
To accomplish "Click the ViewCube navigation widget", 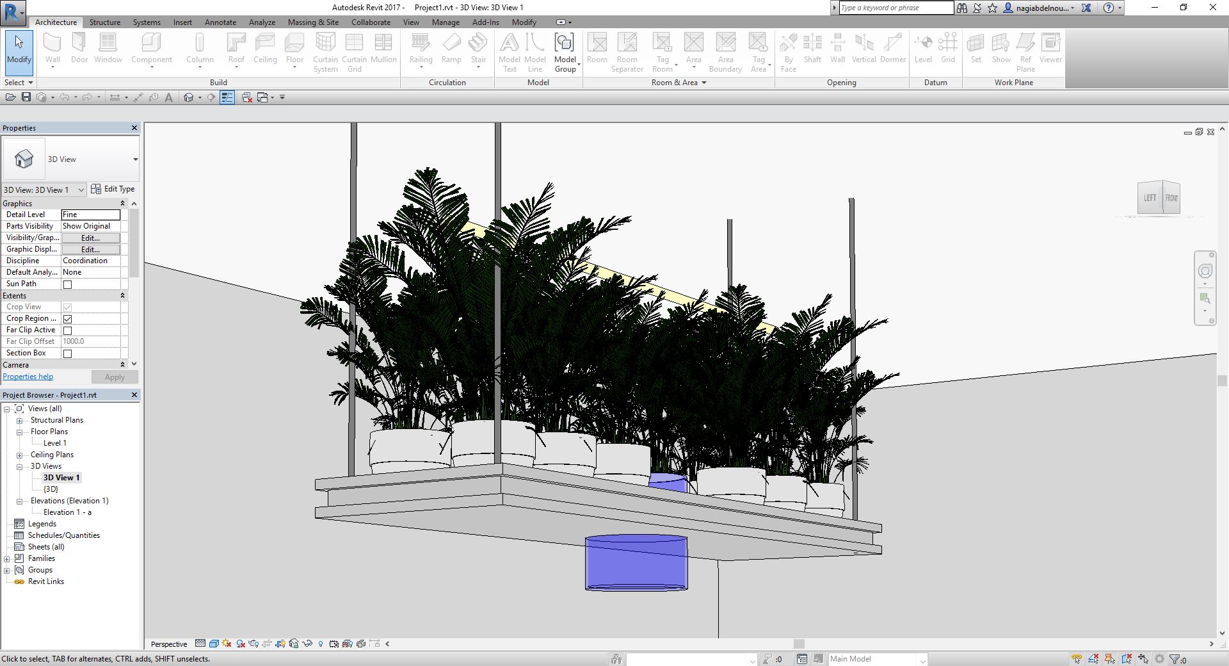I will coord(1159,198).
